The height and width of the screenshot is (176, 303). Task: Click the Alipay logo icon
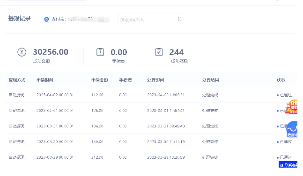[x=46, y=19]
